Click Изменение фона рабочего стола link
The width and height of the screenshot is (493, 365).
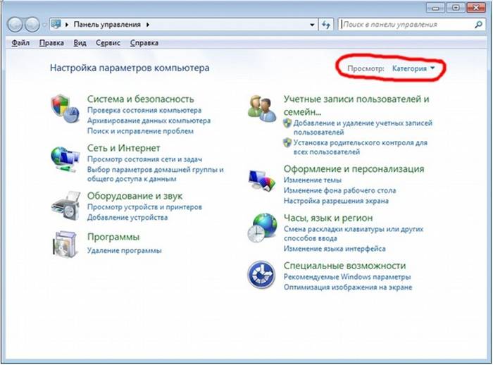pyautogui.click(x=339, y=191)
